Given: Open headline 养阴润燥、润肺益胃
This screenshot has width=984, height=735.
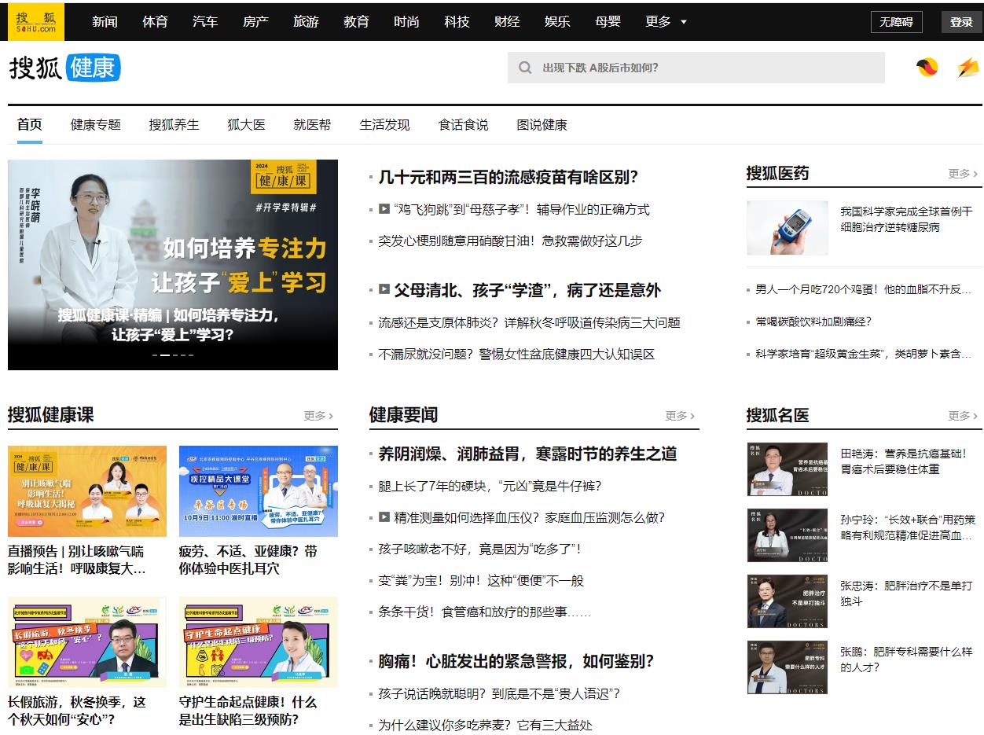Looking at the screenshot, I should point(527,454).
